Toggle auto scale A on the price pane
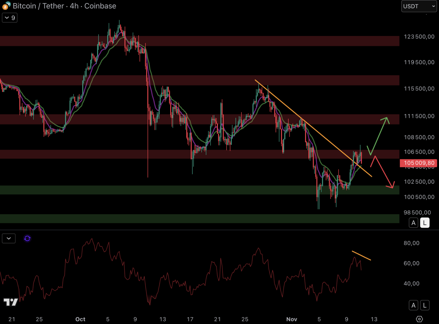439x324 pixels. tap(413, 223)
